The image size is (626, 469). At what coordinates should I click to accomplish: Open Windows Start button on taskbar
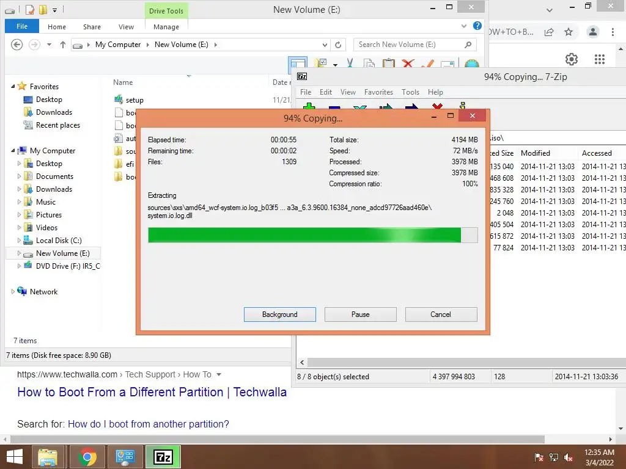click(x=15, y=457)
